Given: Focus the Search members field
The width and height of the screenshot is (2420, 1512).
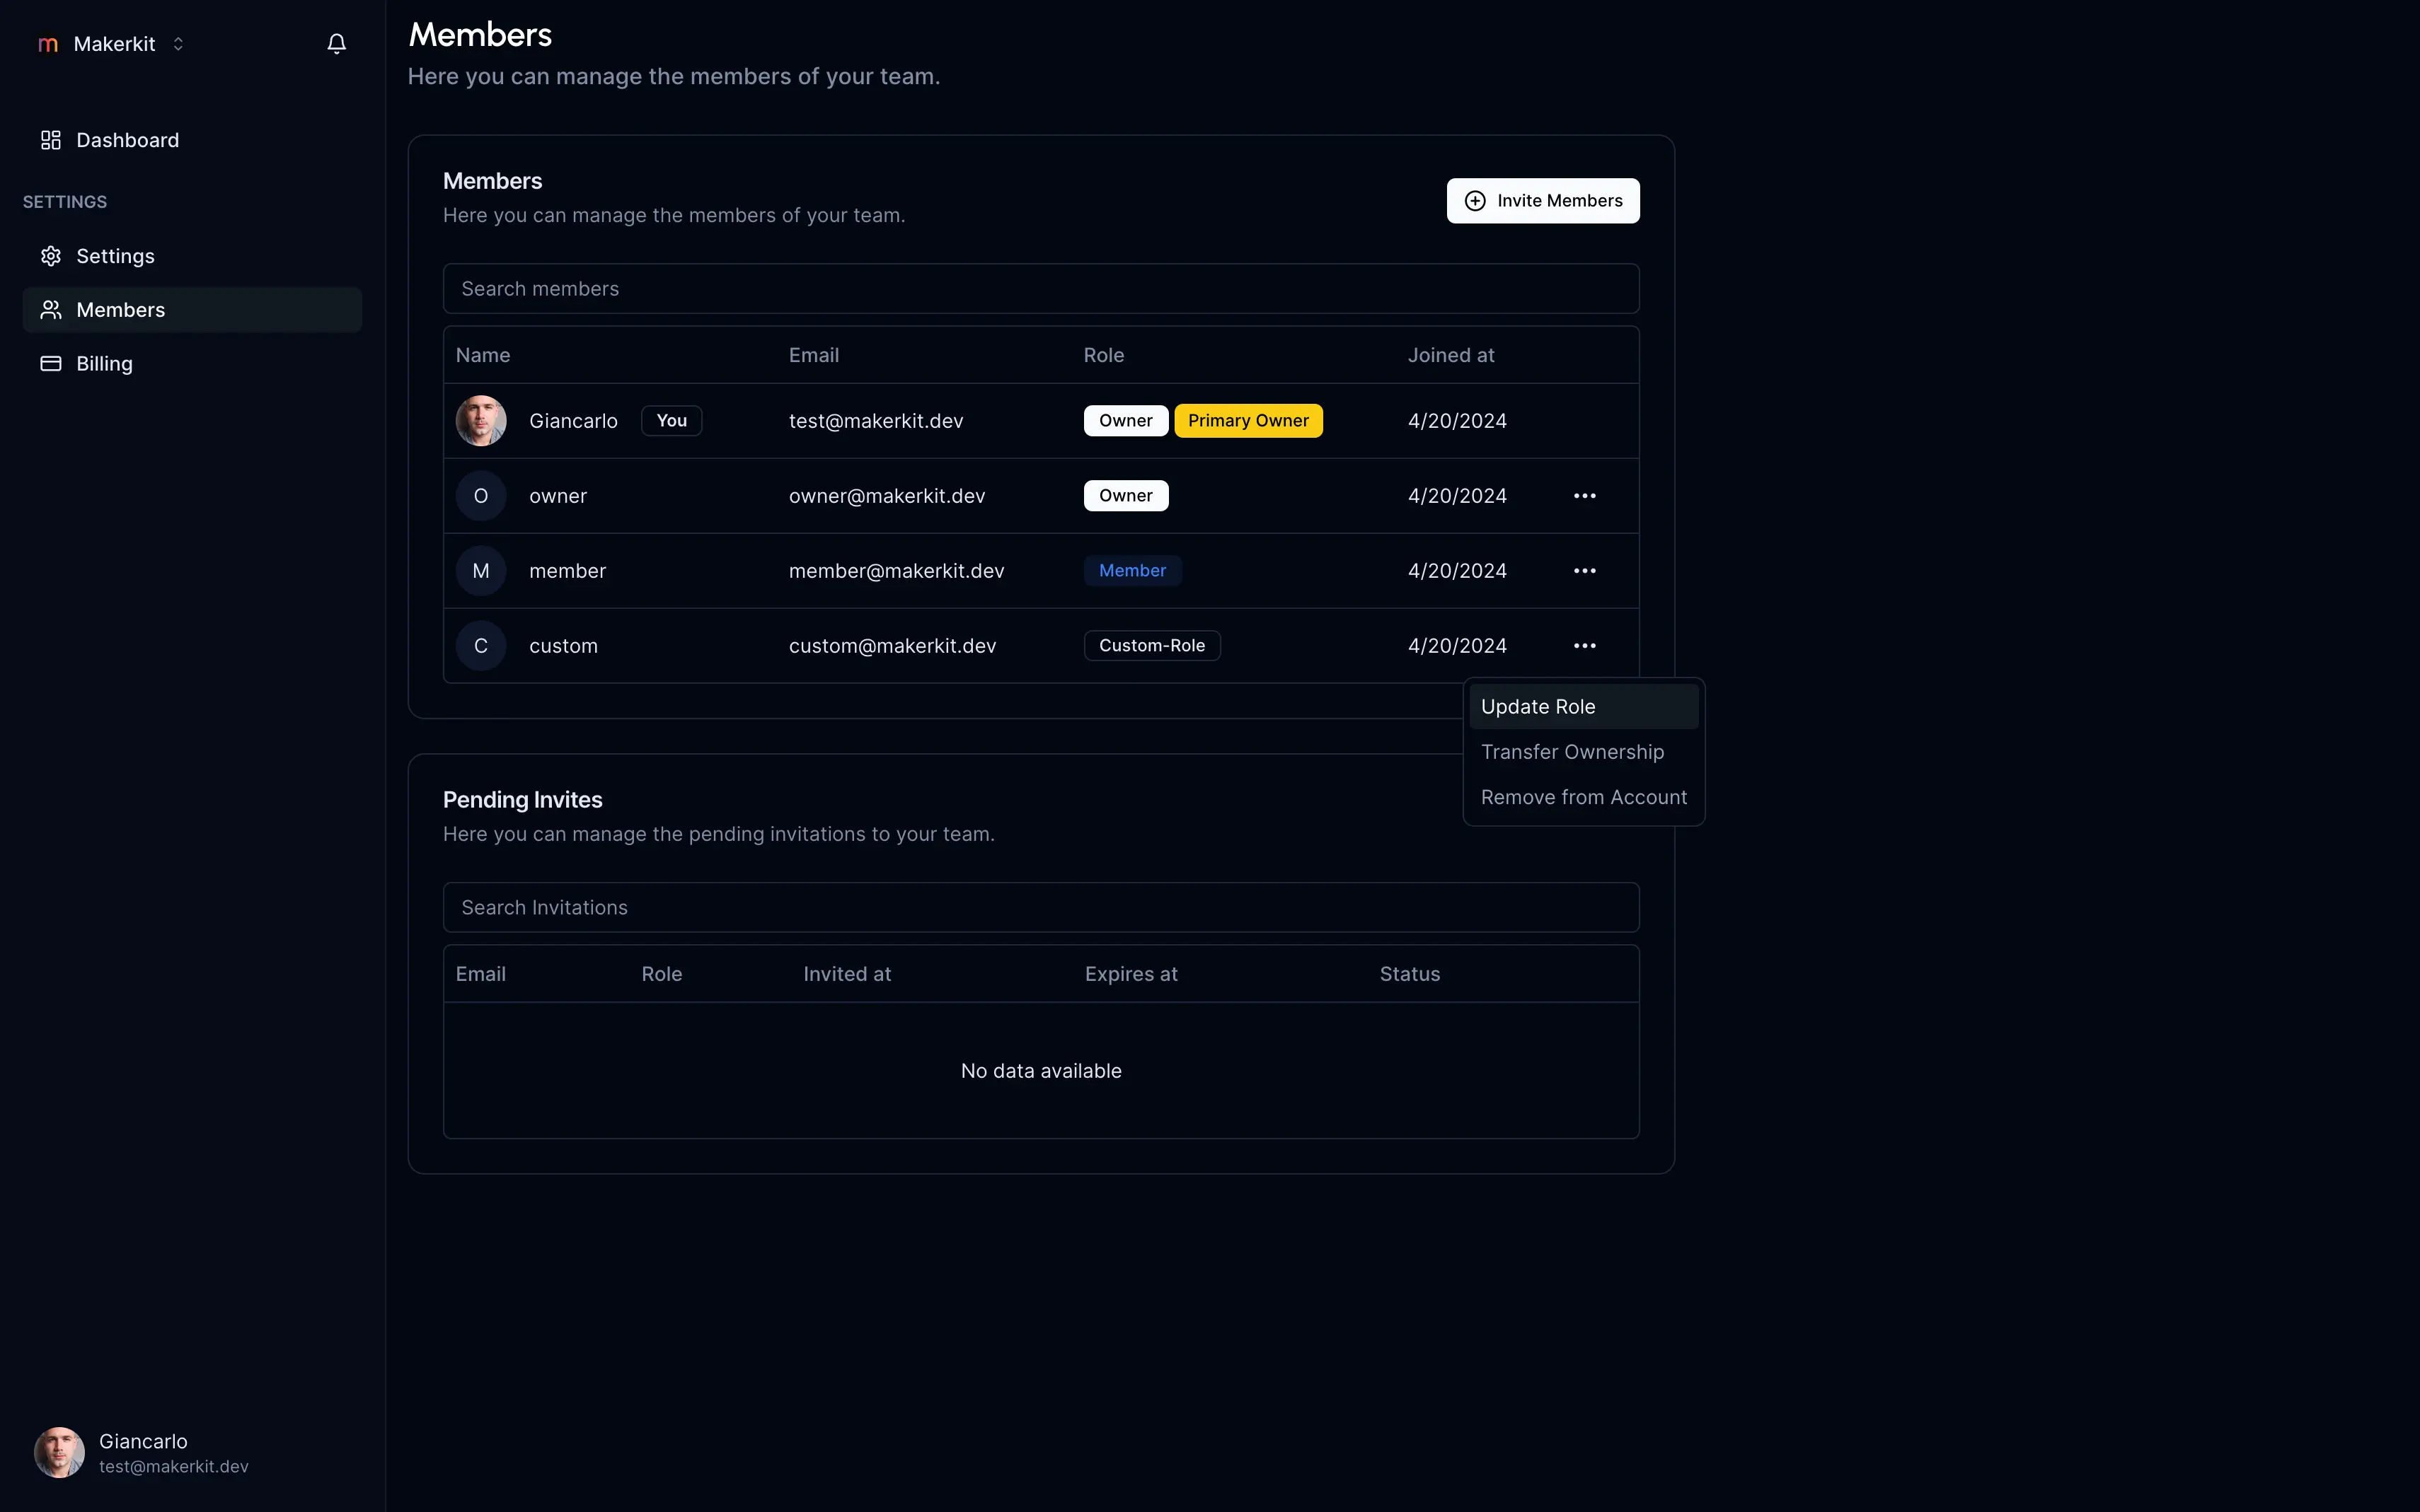Looking at the screenshot, I should 1040,289.
